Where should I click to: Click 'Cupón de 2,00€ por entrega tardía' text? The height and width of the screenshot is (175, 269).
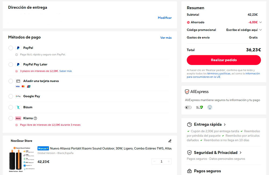coord(215,131)
